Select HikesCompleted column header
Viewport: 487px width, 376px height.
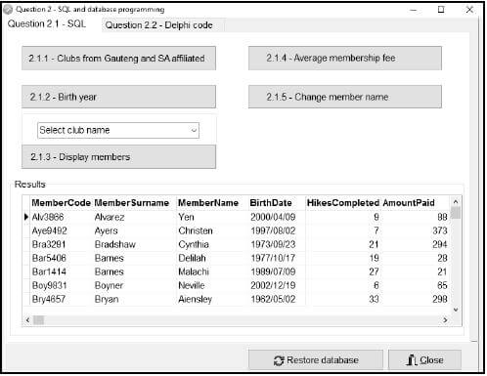[343, 203]
